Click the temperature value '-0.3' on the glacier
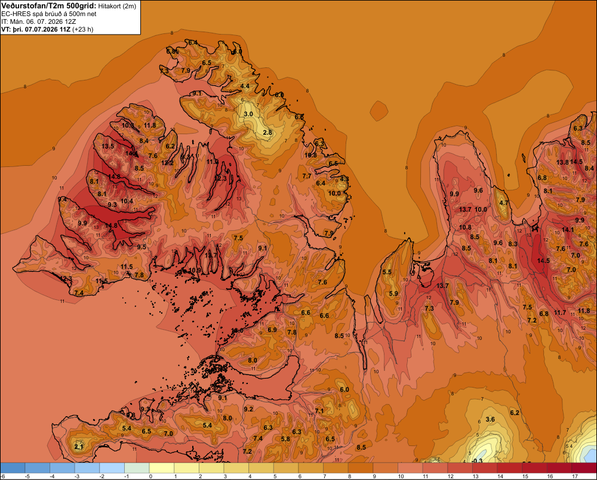The image size is (597, 480). click(476, 460)
